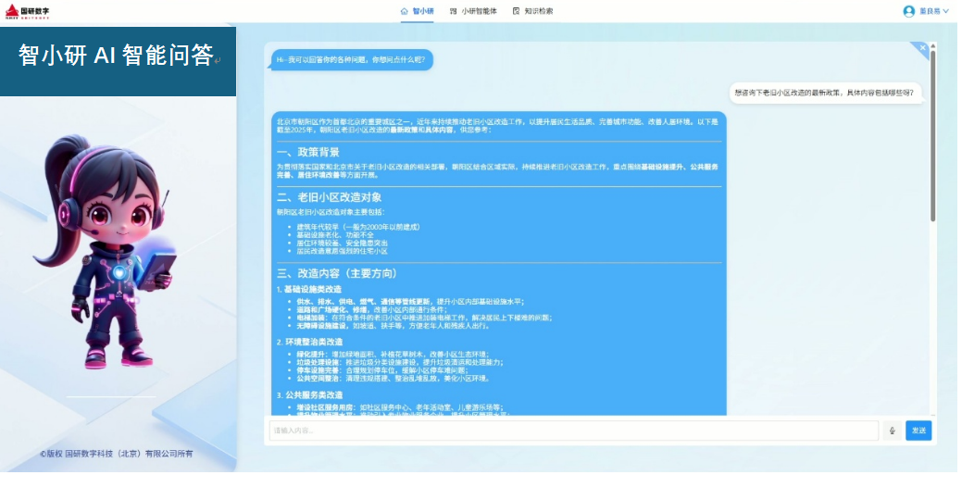Open the 小研智能体 tab
The height and width of the screenshot is (500, 962).
[480, 11]
